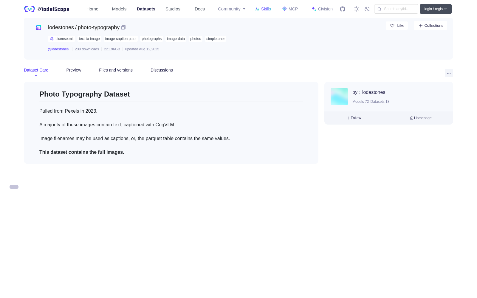This screenshot has width=477, height=298.
Task: Open the Models nav item
Action: click(x=119, y=9)
